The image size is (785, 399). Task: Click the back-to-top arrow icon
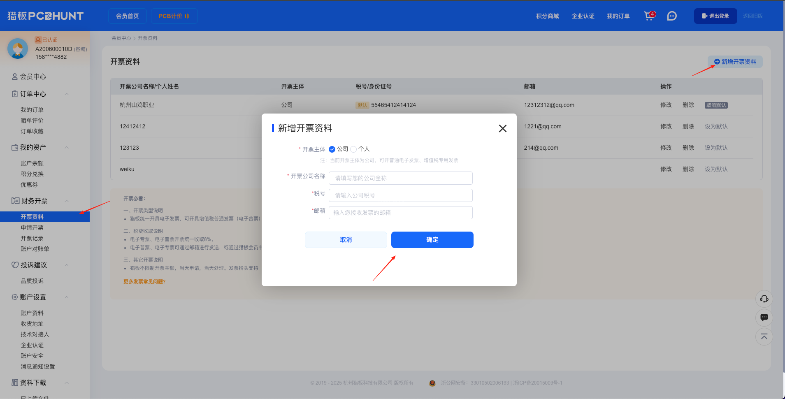pos(764,336)
